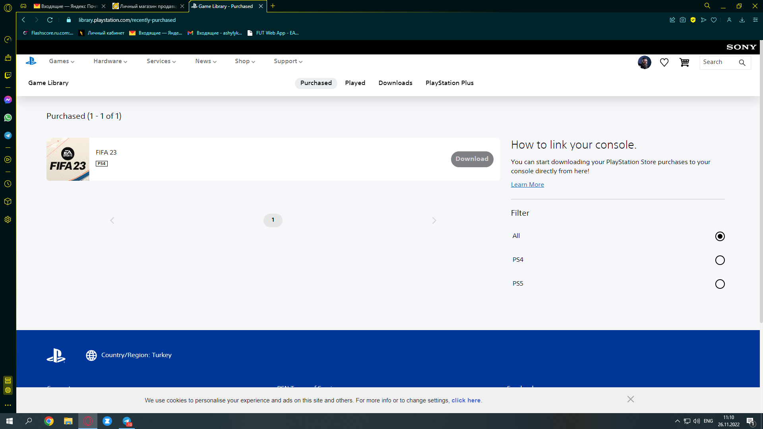Click the ENG language indicator in taskbar

click(x=708, y=421)
